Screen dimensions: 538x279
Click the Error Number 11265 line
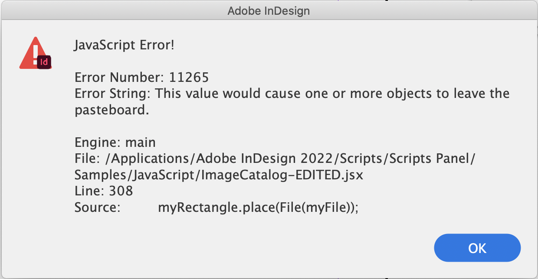(142, 78)
